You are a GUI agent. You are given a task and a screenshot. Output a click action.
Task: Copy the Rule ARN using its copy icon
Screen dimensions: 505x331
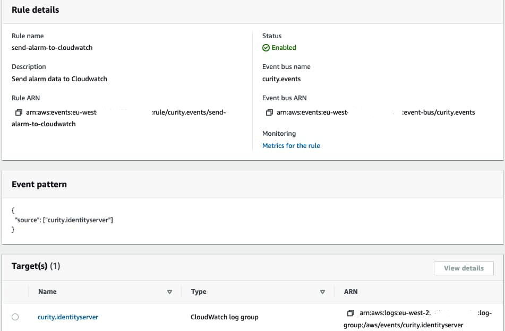coord(19,112)
